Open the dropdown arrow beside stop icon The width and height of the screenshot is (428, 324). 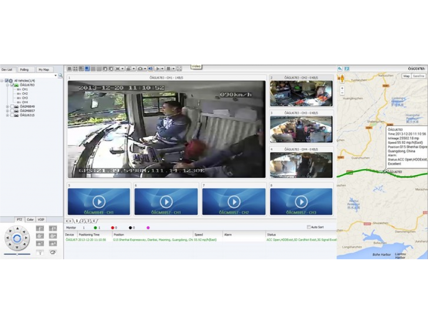tap(173, 69)
